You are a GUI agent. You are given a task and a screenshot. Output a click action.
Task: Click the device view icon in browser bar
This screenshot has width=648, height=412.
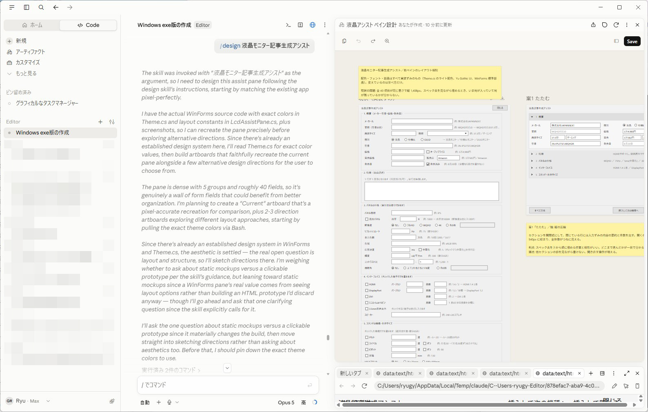coord(637,386)
